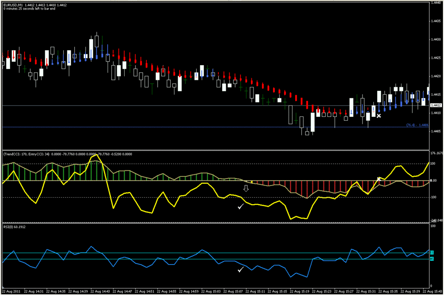444x295 pixels.
Task: Select the hollow down-arrow signal in the CCI panel
Action: pyautogui.click(x=246, y=188)
